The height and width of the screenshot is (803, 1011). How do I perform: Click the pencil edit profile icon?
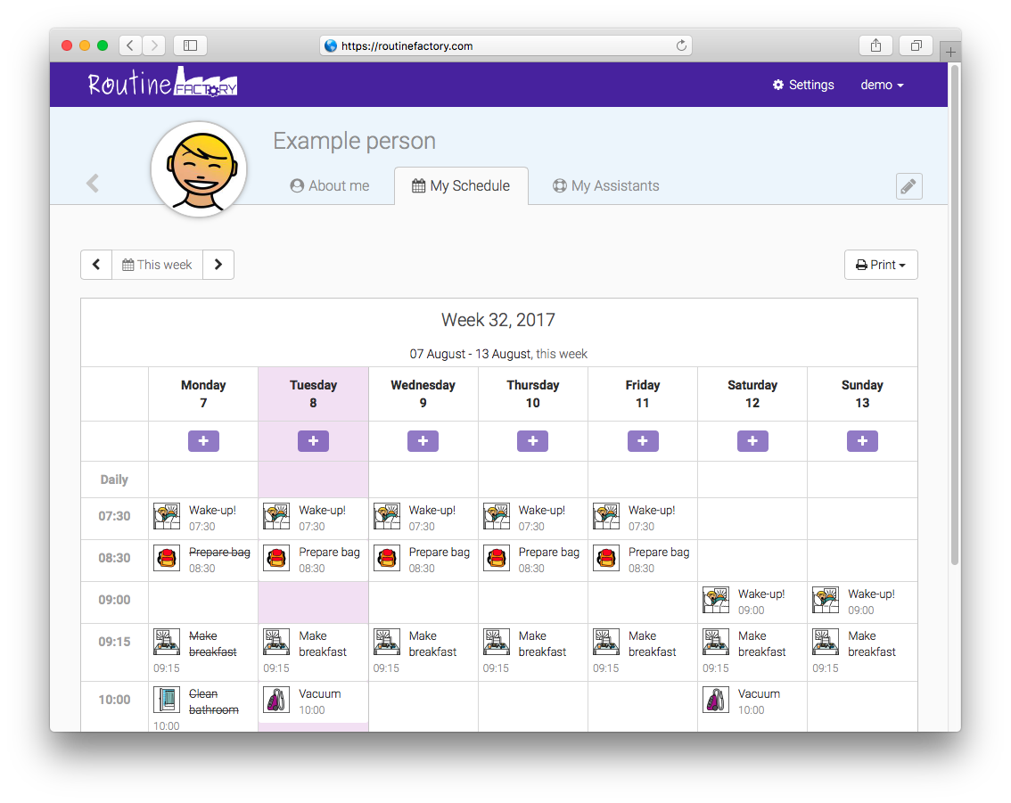tap(908, 186)
